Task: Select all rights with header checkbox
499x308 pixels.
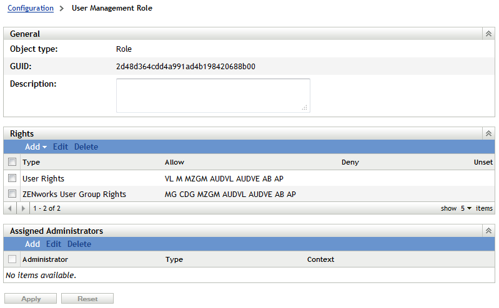Action: coord(12,162)
